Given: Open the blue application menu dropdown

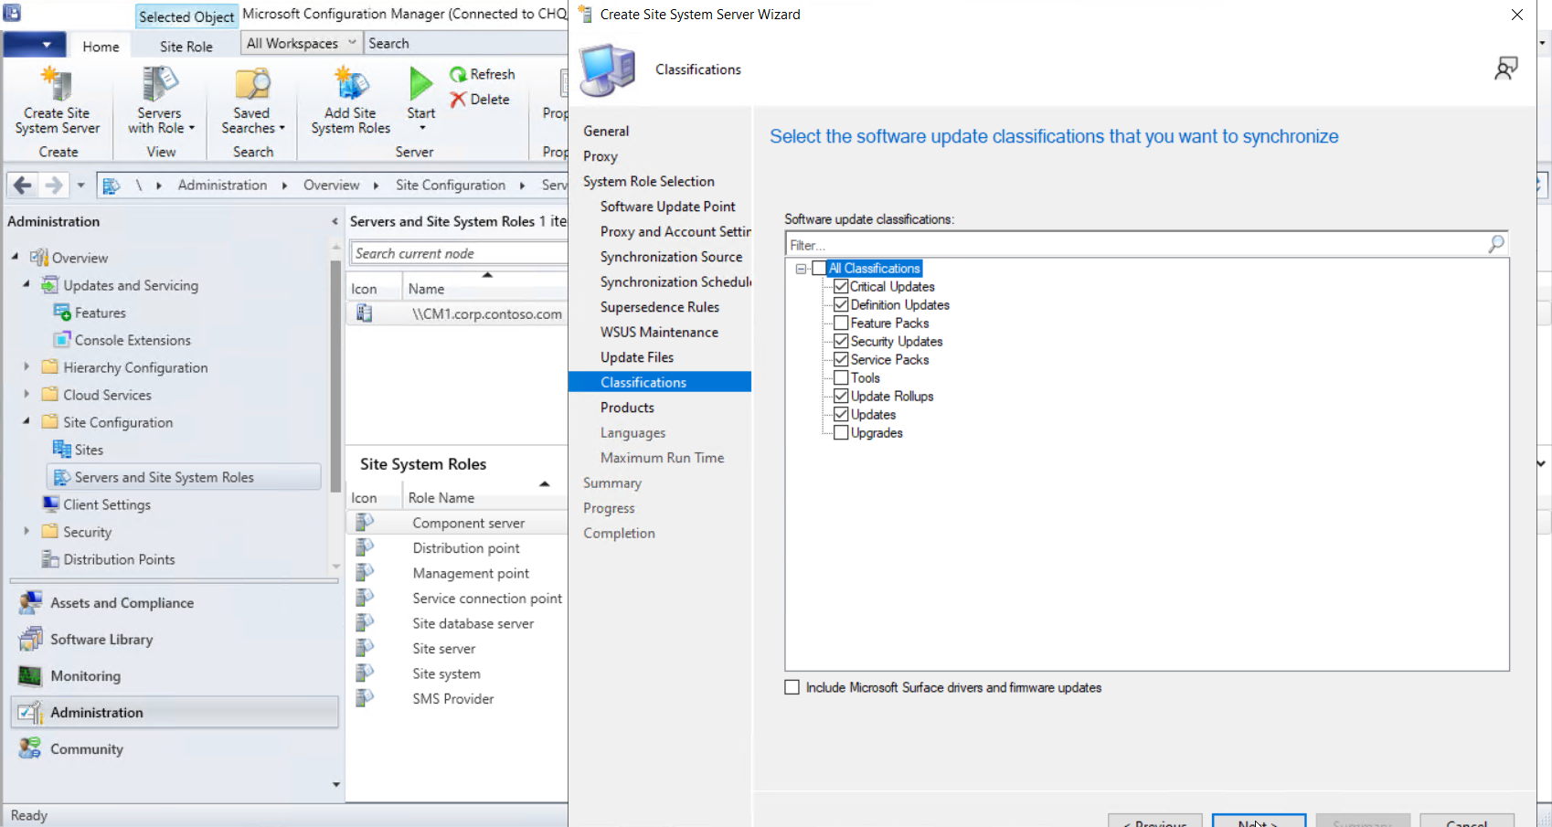Looking at the screenshot, I should tap(35, 44).
